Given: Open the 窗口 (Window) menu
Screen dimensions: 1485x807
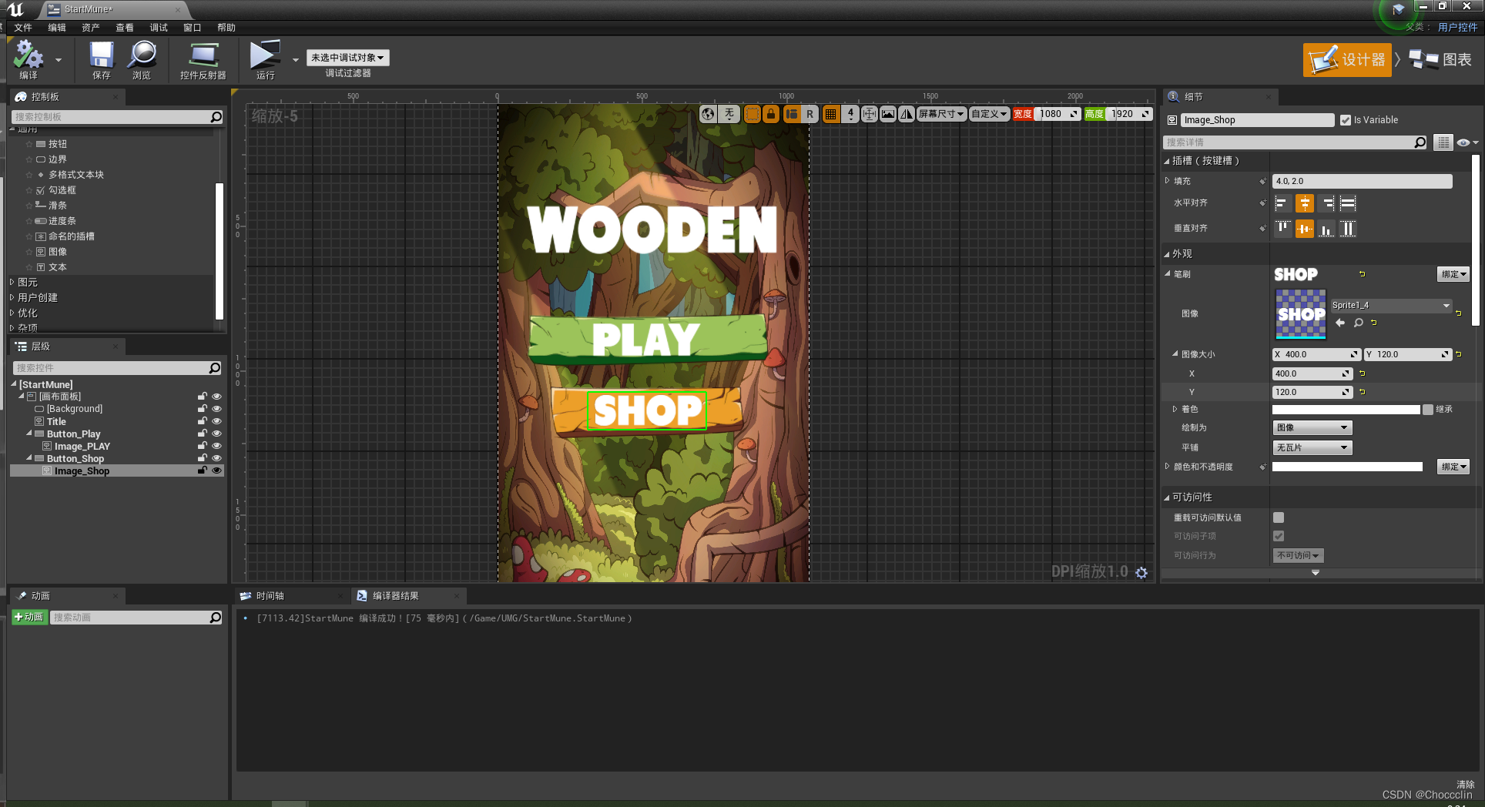Looking at the screenshot, I should [193, 28].
